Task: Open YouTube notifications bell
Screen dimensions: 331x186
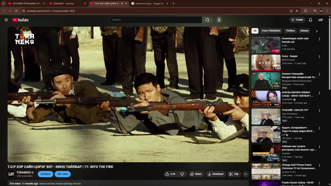Action: (x=311, y=20)
